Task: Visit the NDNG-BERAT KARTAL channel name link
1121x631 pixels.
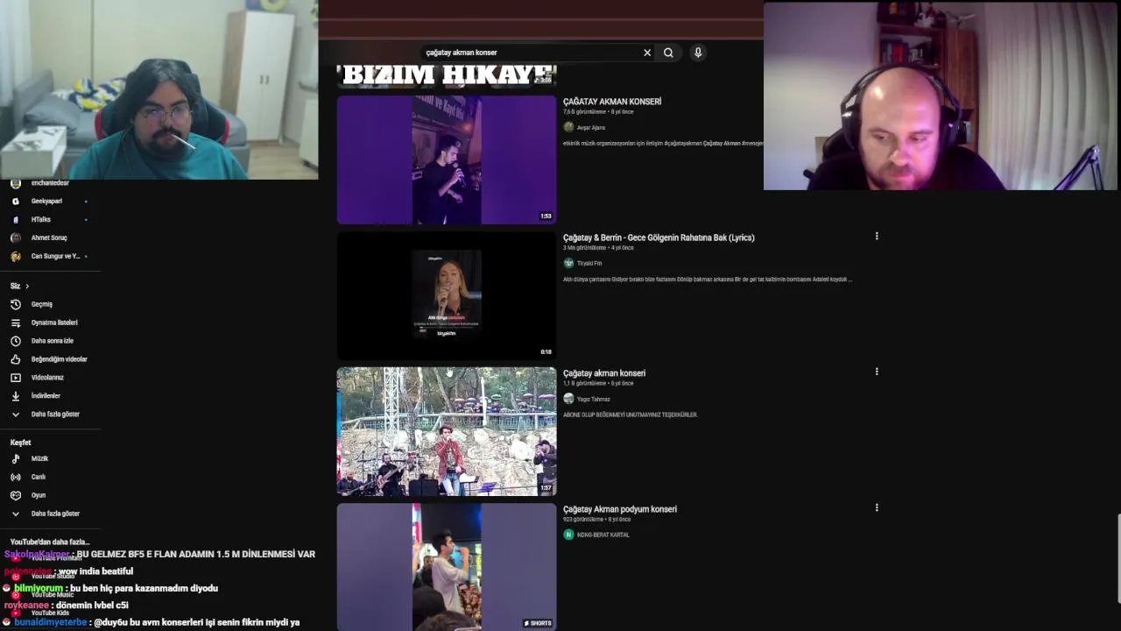Action: click(x=603, y=535)
